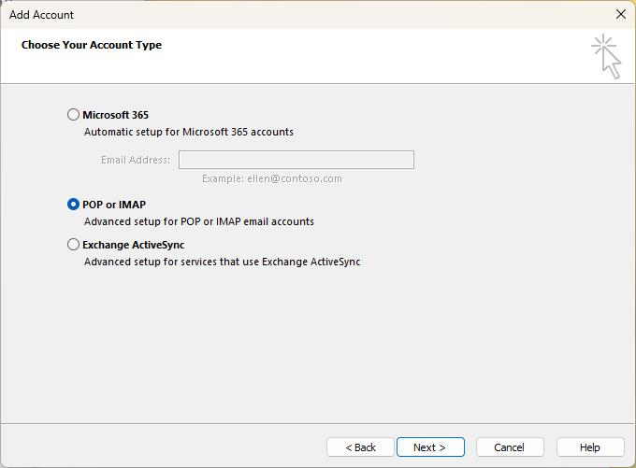Viewport: 636px width, 468px height.
Task: Close the Add Account window
Action: click(620, 14)
